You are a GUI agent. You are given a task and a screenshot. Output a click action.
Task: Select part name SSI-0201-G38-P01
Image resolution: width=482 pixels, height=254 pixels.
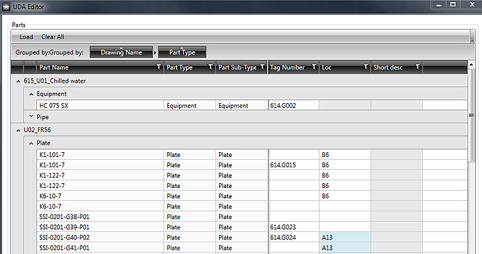coord(64,217)
